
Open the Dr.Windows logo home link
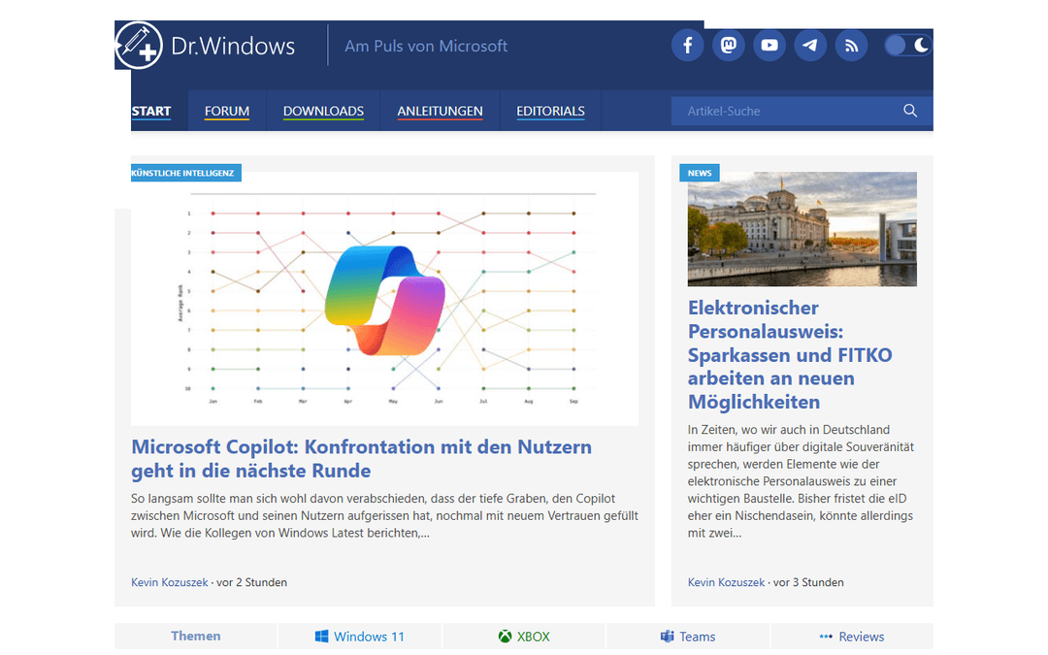click(206, 46)
